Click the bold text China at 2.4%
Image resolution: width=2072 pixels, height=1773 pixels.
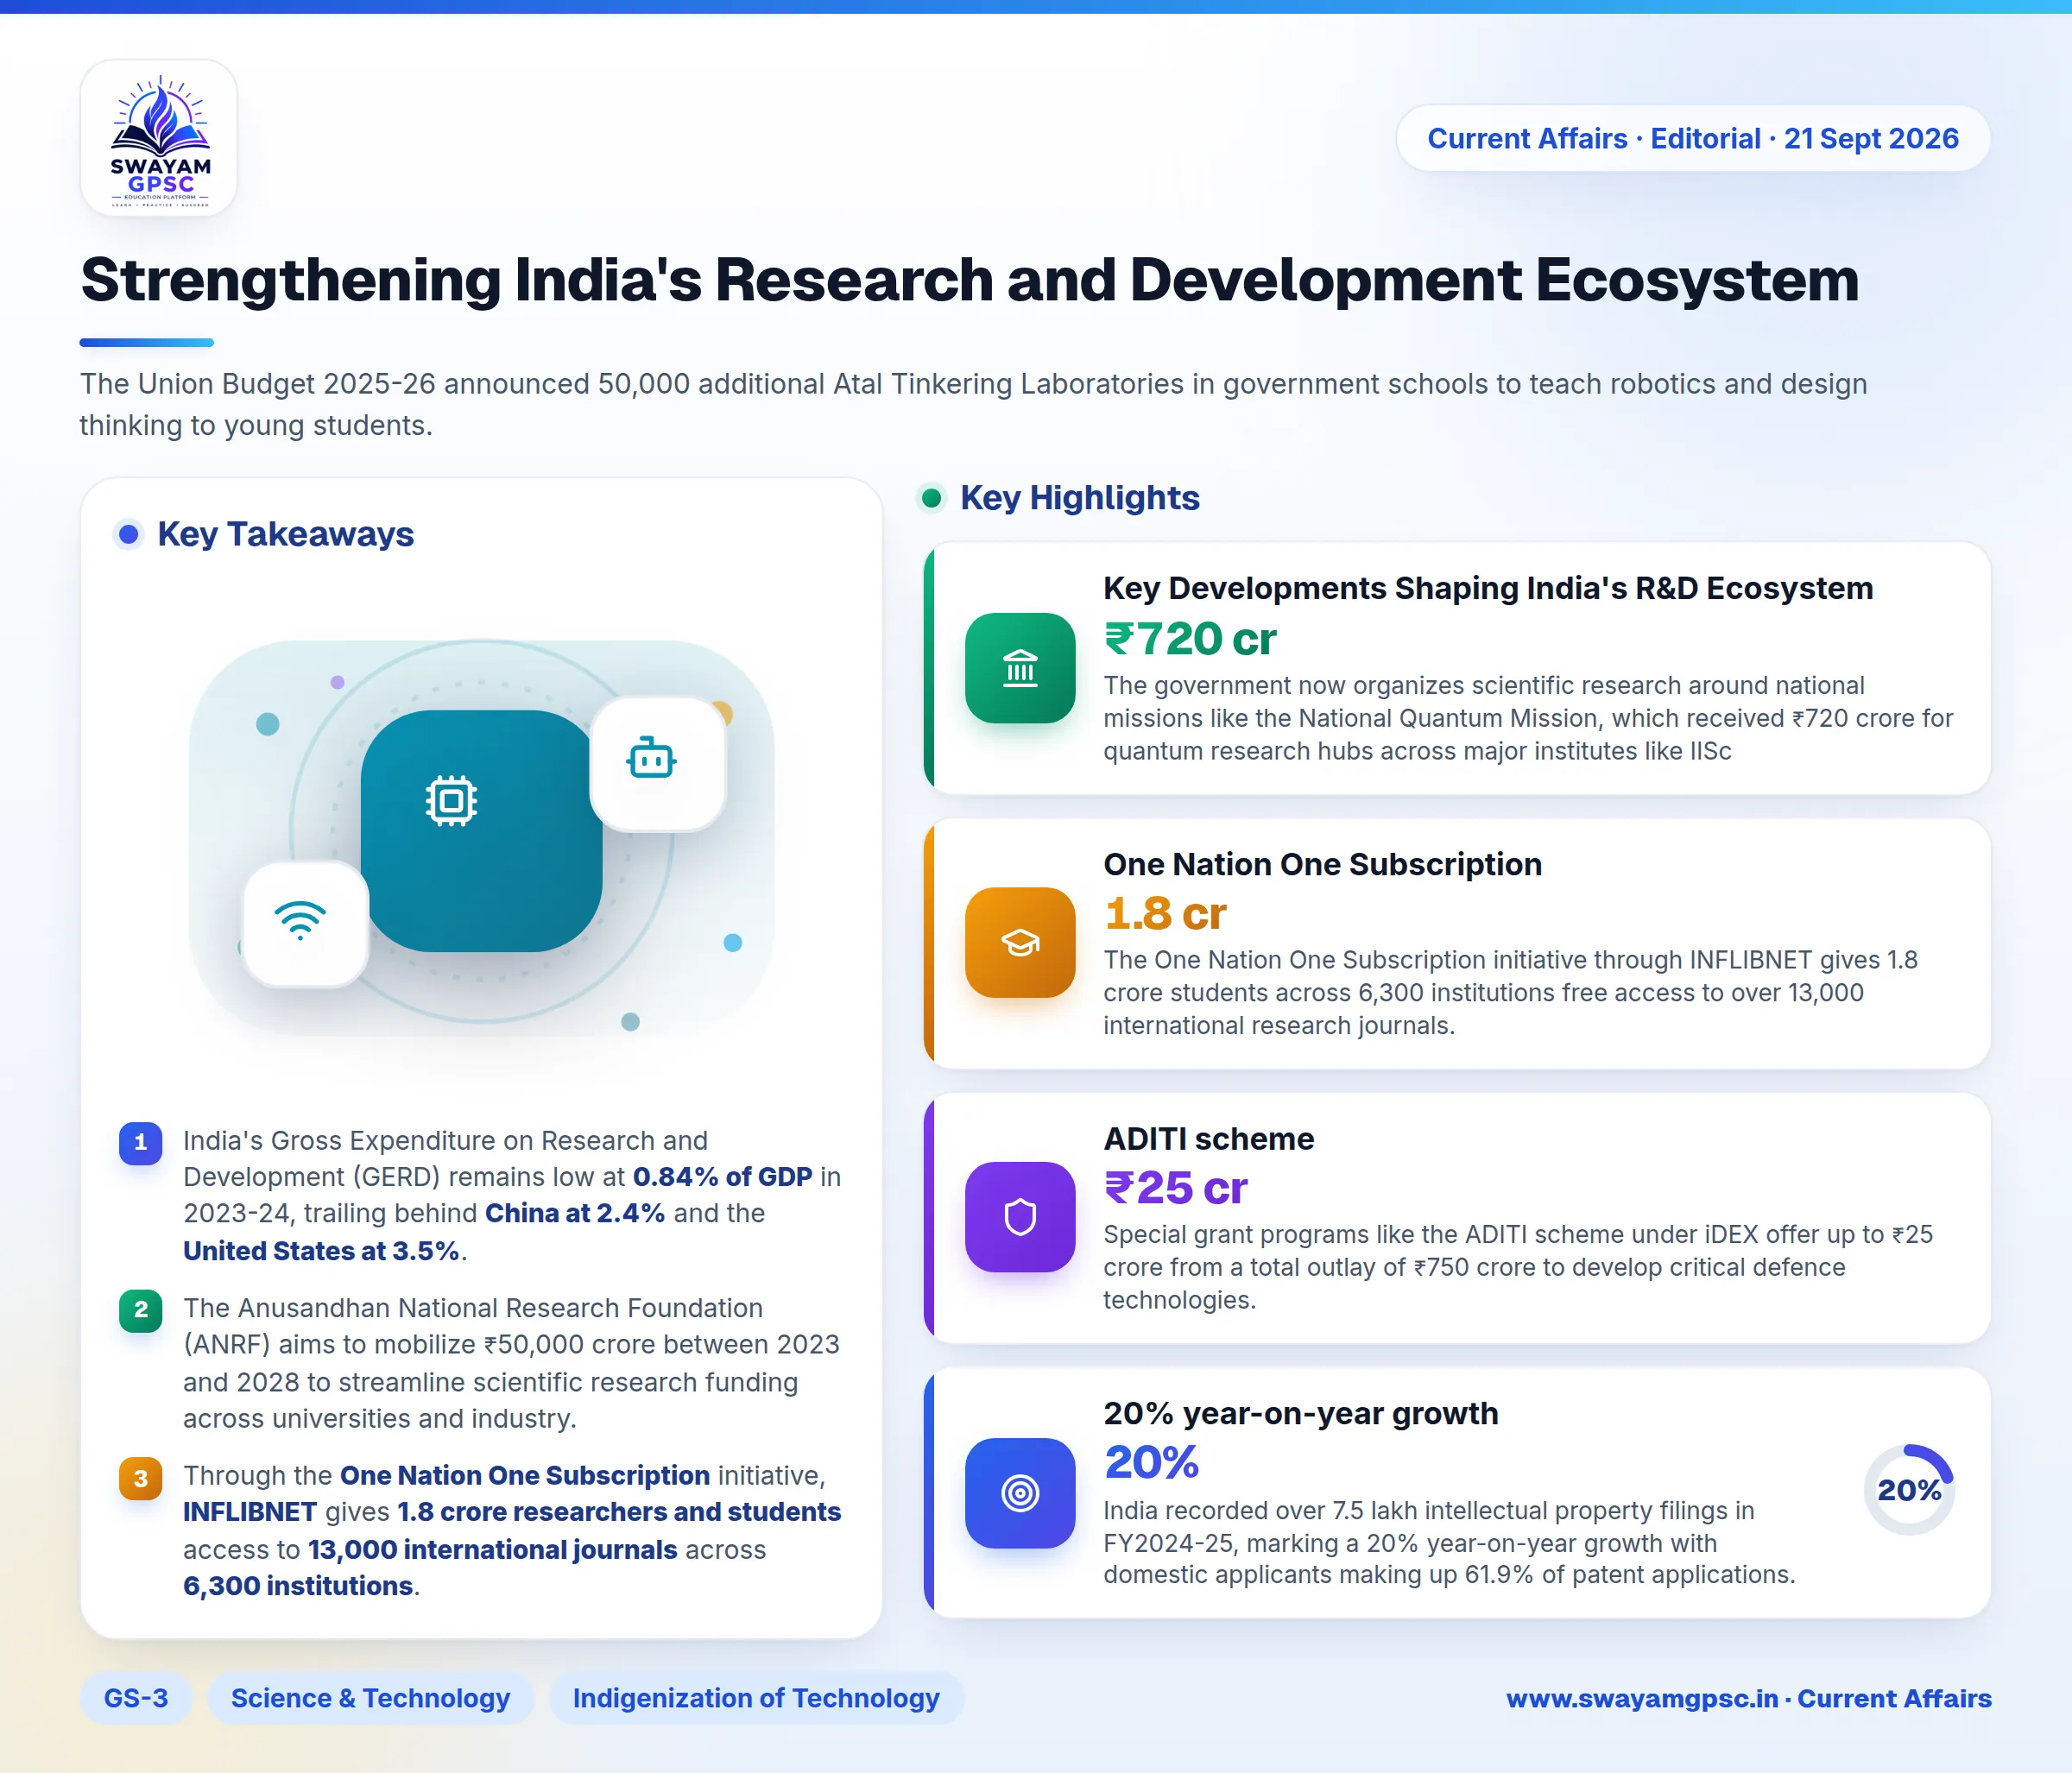[x=575, y=1214]
